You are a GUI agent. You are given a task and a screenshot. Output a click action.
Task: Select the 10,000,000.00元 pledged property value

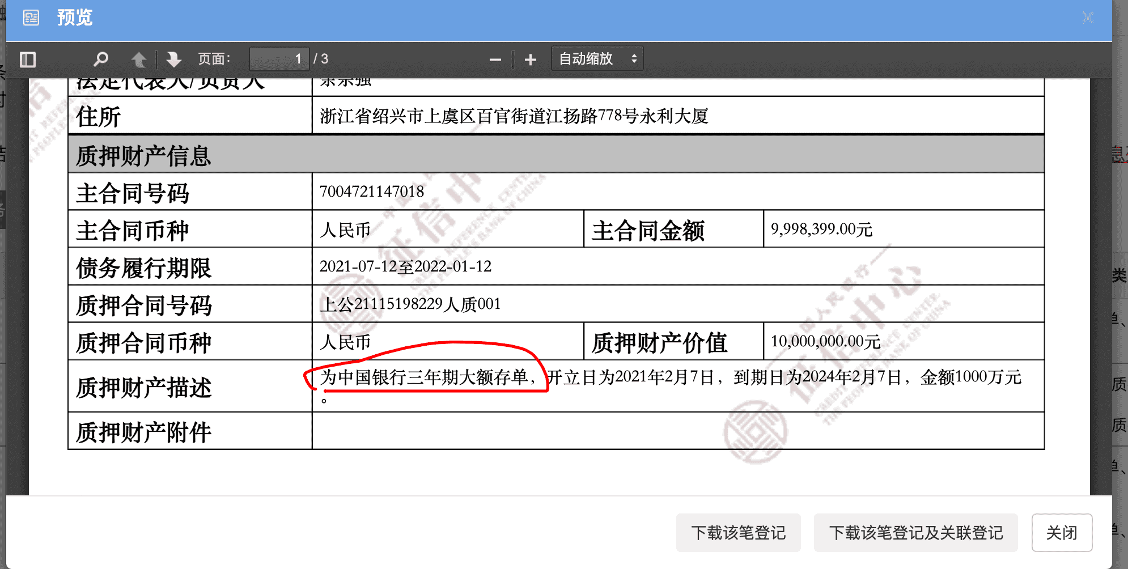tap(825, 342)
